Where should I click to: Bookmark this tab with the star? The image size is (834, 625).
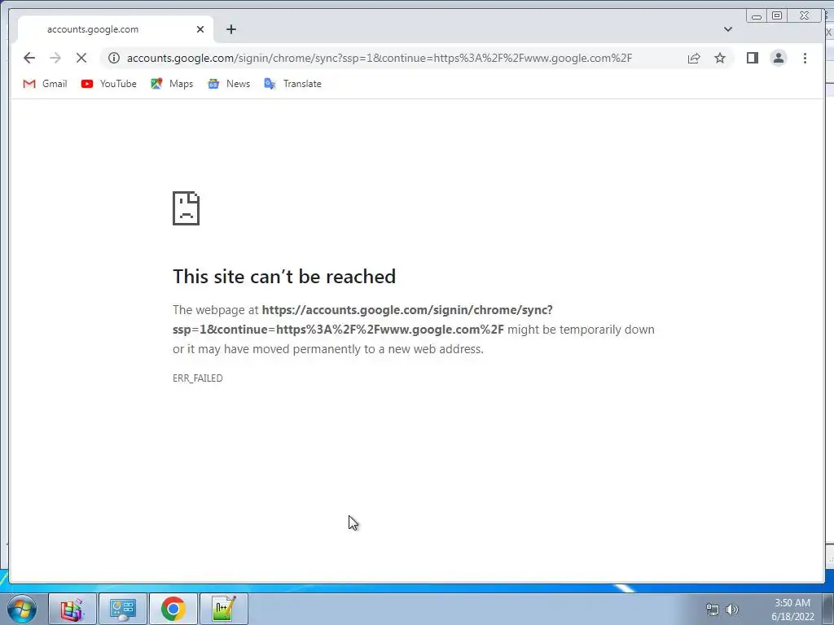click(720, 58)
